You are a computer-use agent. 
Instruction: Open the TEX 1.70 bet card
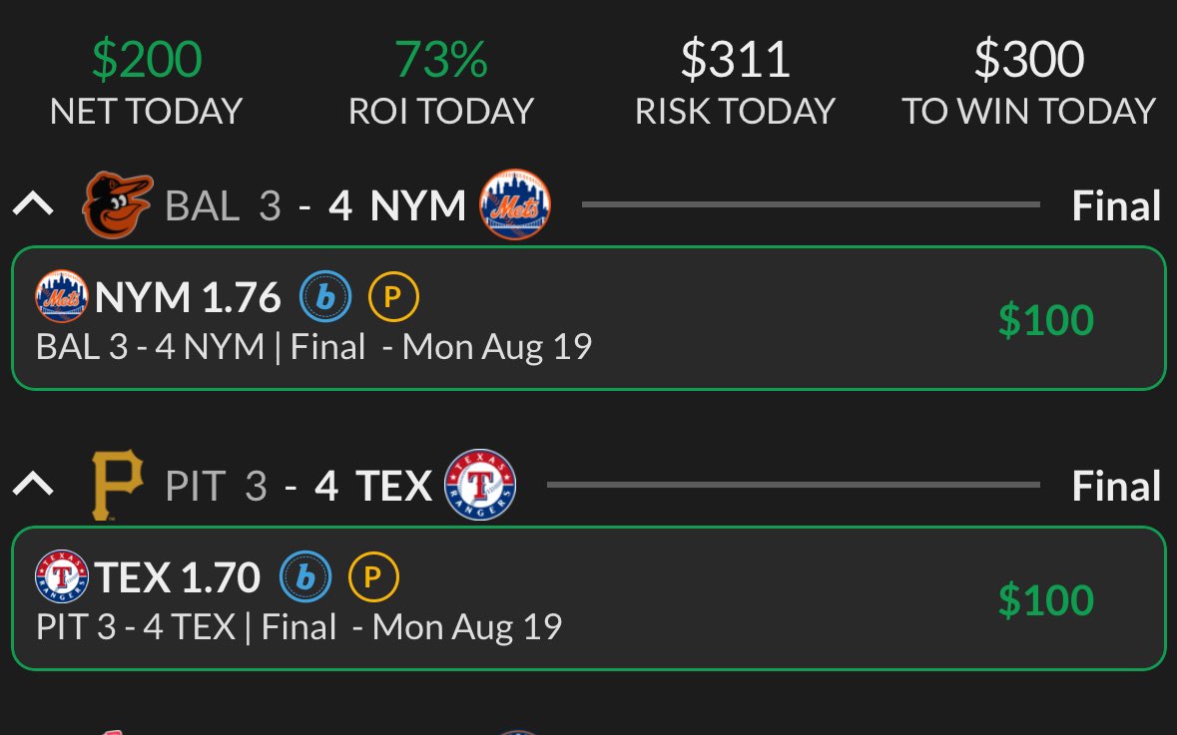pos(589,598)
